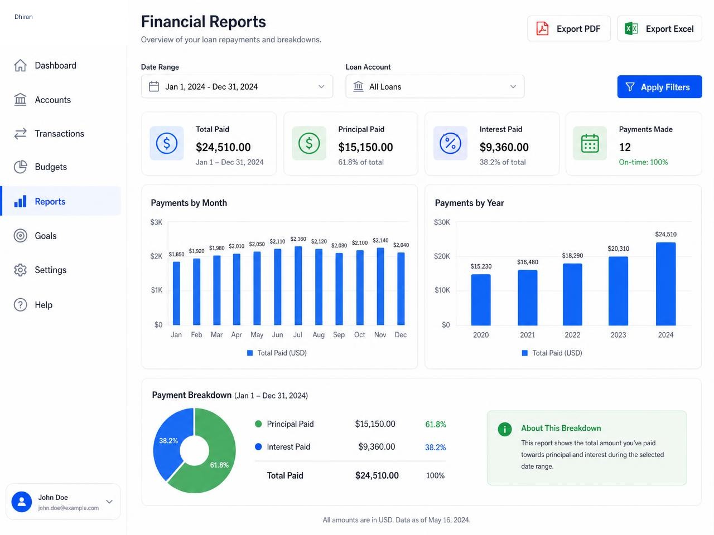Click the green Principal Paid dollar icon
Viewport: 714px width, 535px height.
coord(308,143)
